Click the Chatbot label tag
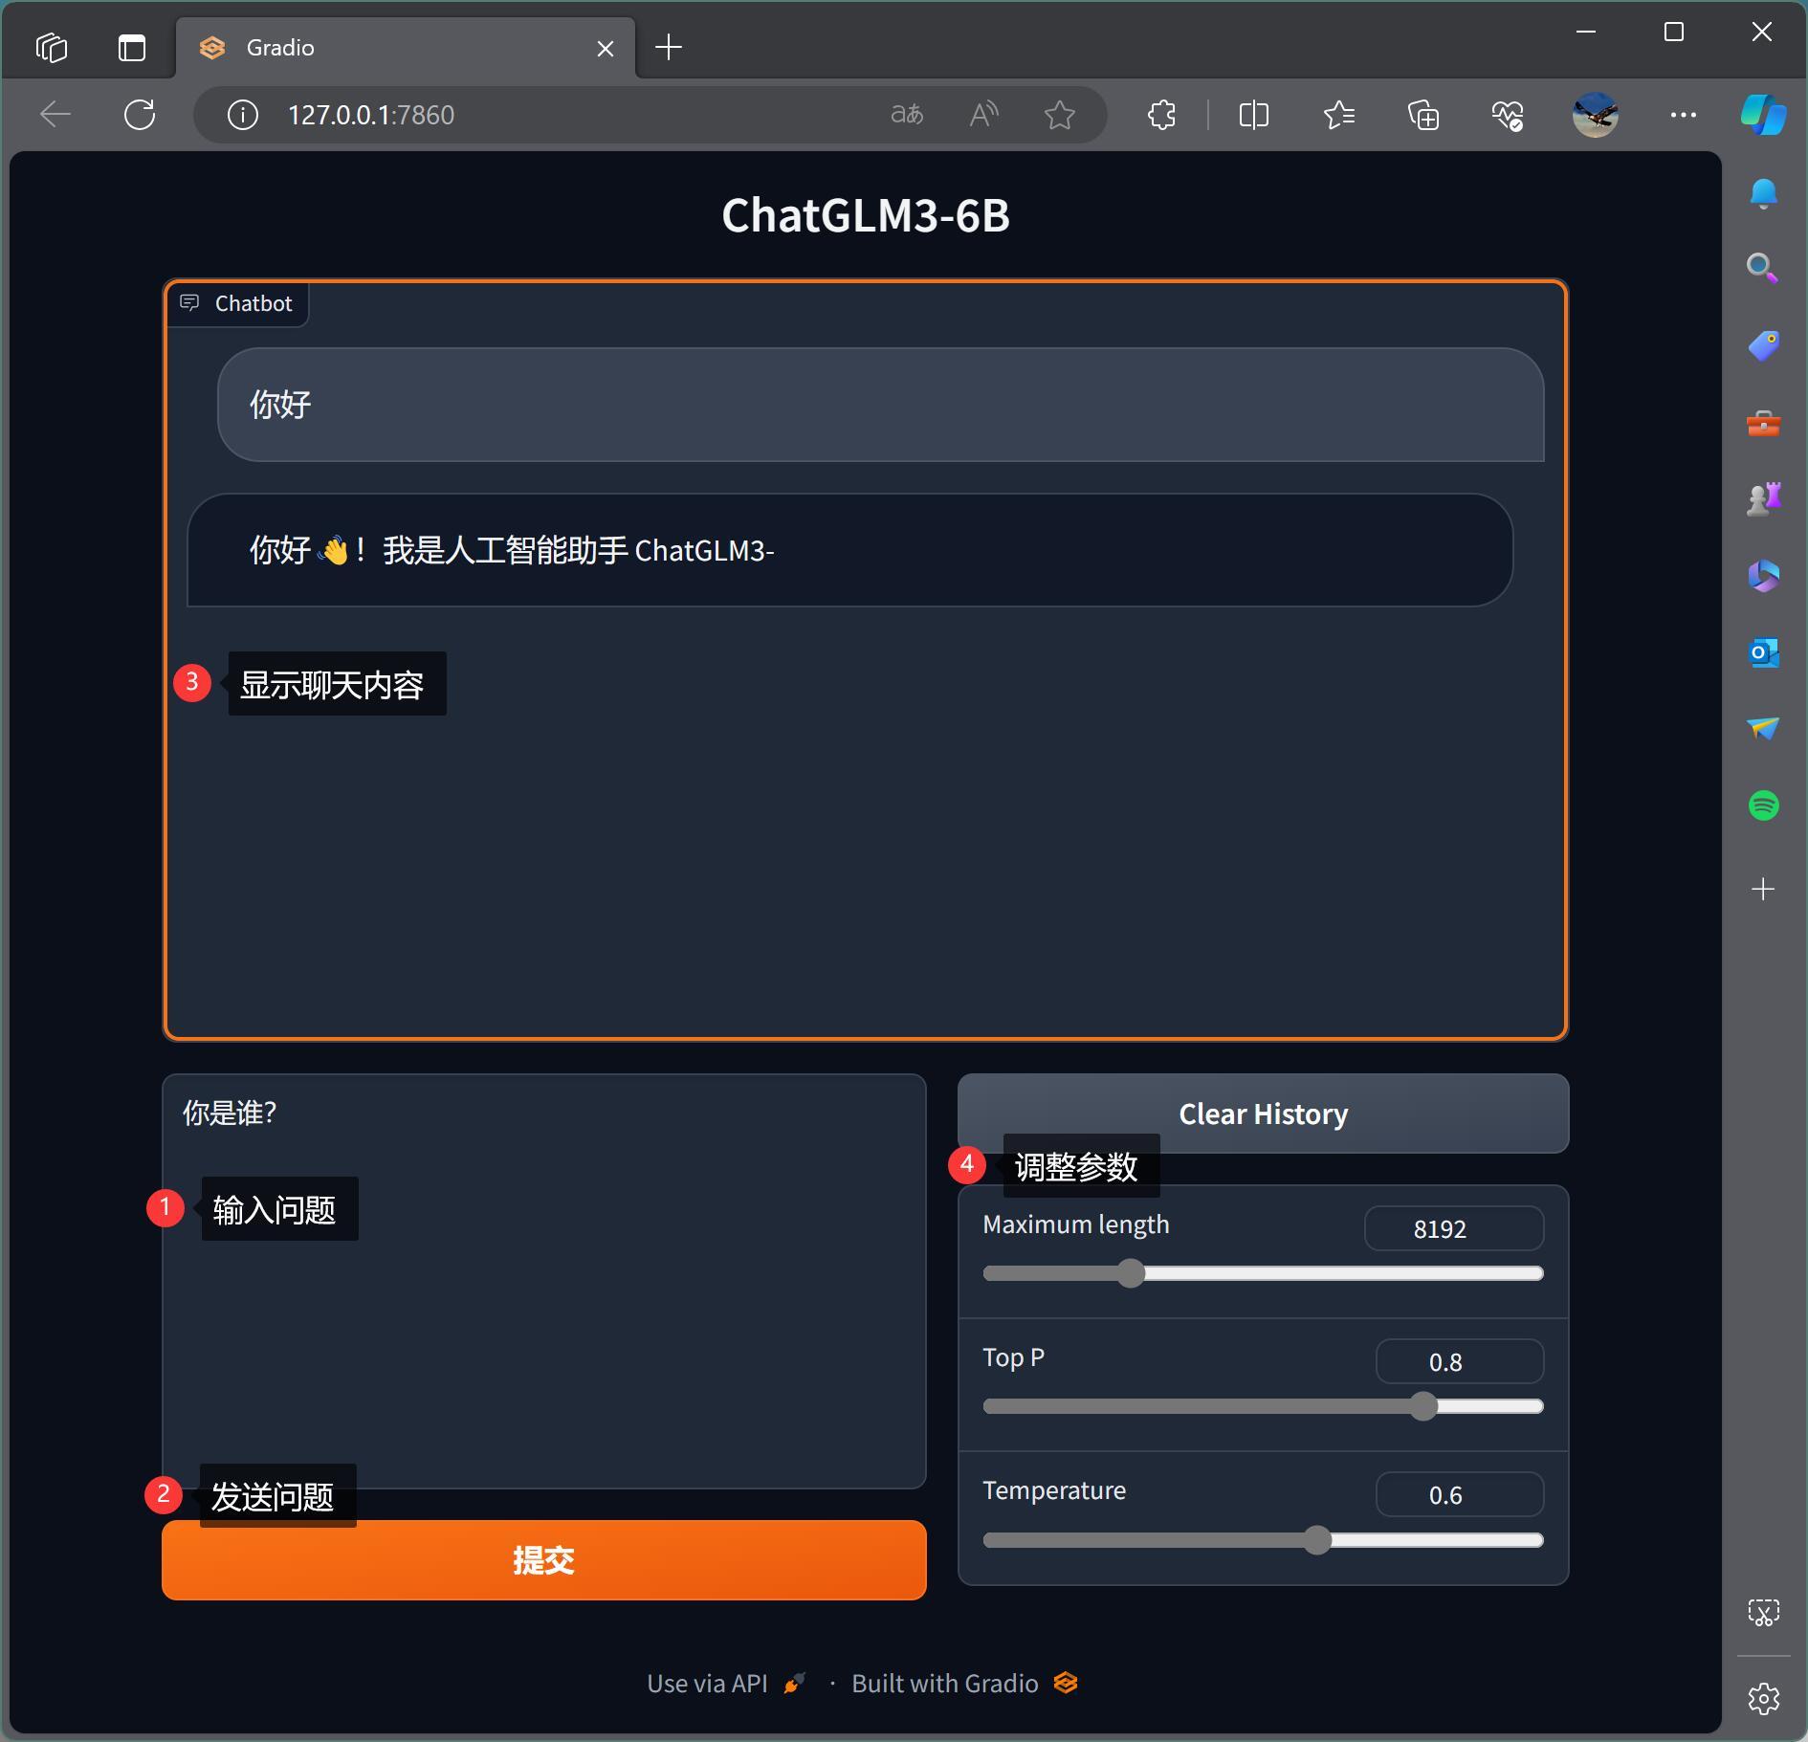 click(237, 303)
